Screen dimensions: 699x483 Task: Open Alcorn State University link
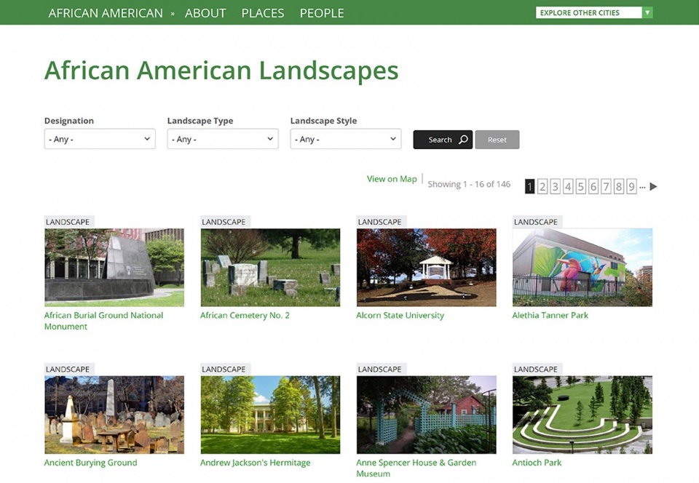[400, 315]
